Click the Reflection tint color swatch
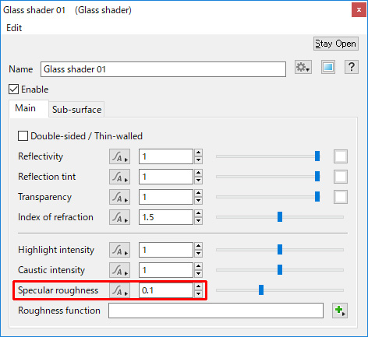This screenshot has width=368, height=337. (341, 177)
